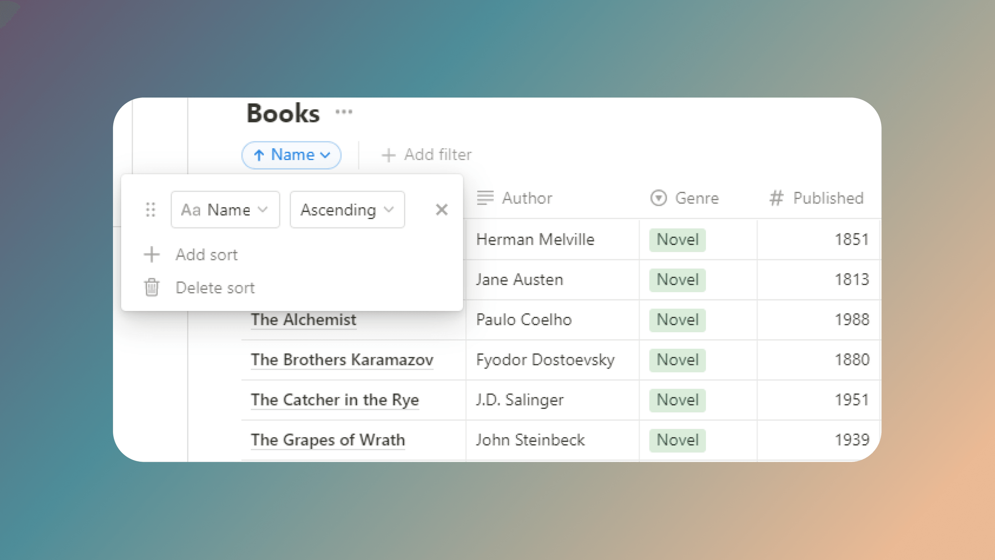Remove the Name sort rule with the X
Viewport: 995px width, 560px height.
[442, 210]
